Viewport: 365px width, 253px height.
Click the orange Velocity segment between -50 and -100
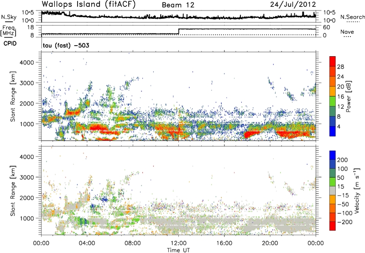point(333,208)
